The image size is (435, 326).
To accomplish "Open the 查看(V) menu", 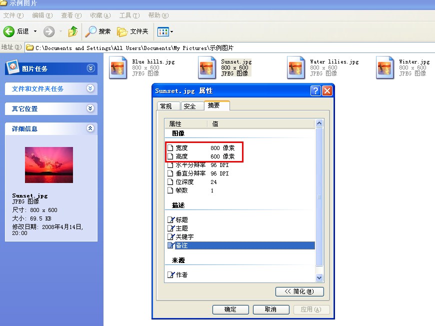I will click(71, 15).
